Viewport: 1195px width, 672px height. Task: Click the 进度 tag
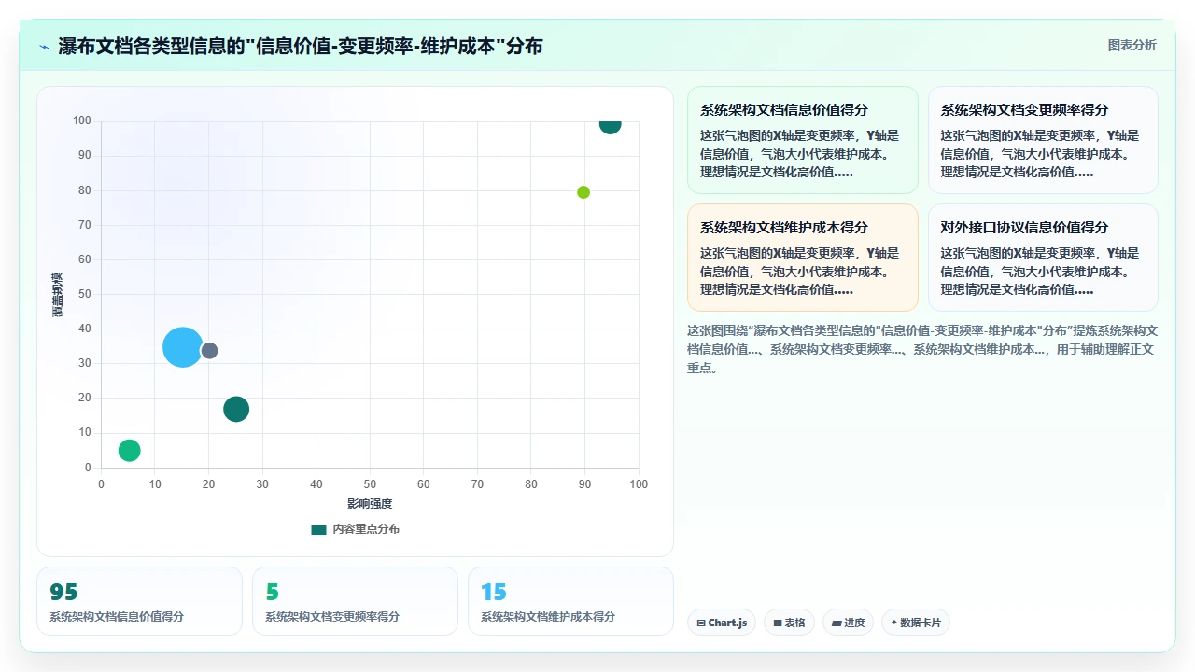coord(848,623)
